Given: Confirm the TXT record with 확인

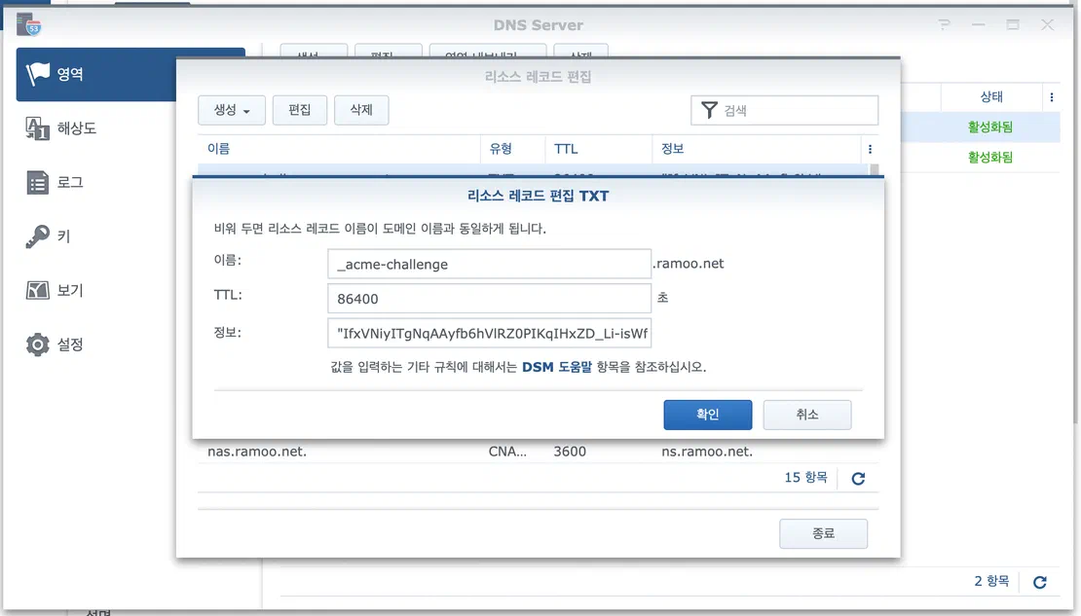Looking at the screenshot, I should coord(708,415).
